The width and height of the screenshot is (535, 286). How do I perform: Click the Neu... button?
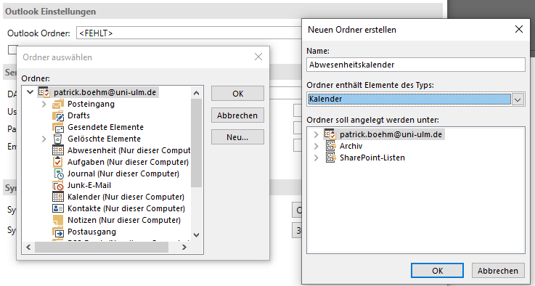pos(237,137)
